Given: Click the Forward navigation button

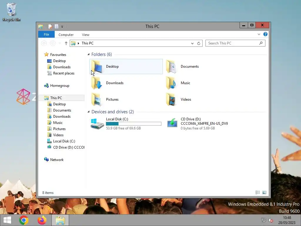Looking at the screenshot, I should click(53, 43).
